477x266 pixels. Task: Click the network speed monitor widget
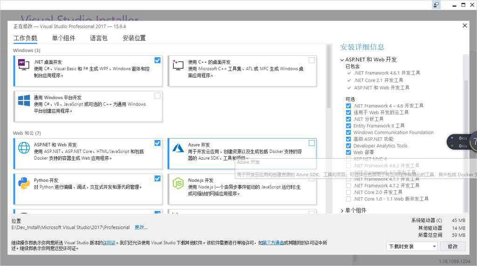462,142
